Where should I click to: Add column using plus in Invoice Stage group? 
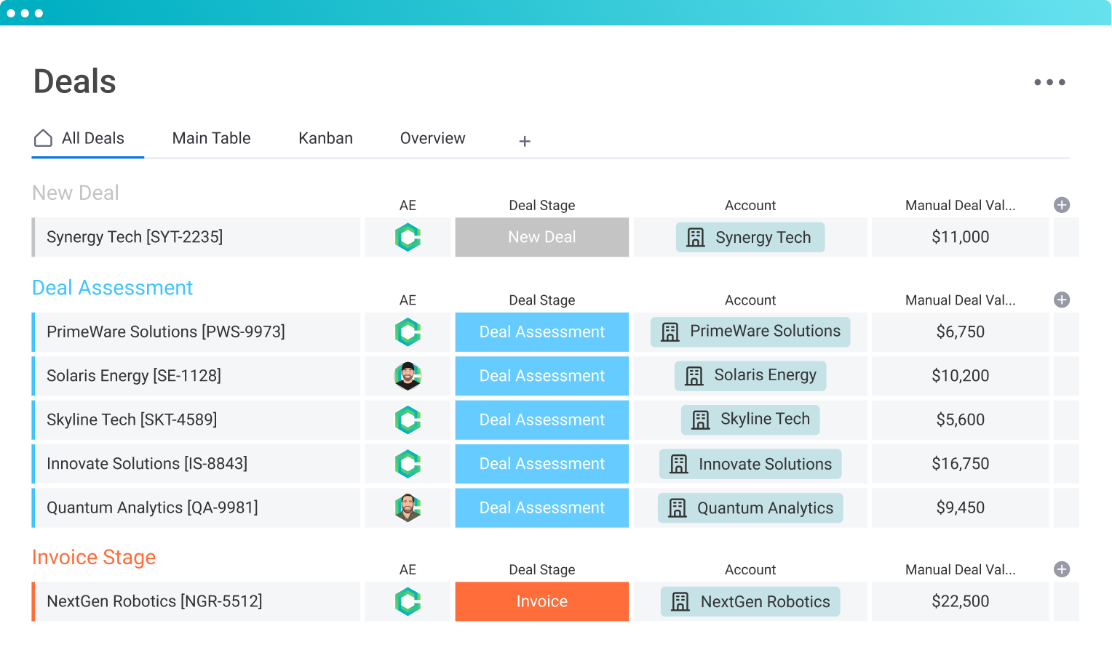coord(1062,569)
